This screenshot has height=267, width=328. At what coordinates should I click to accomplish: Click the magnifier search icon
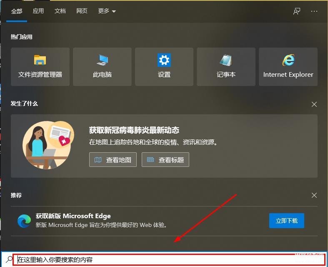(9, 259)
